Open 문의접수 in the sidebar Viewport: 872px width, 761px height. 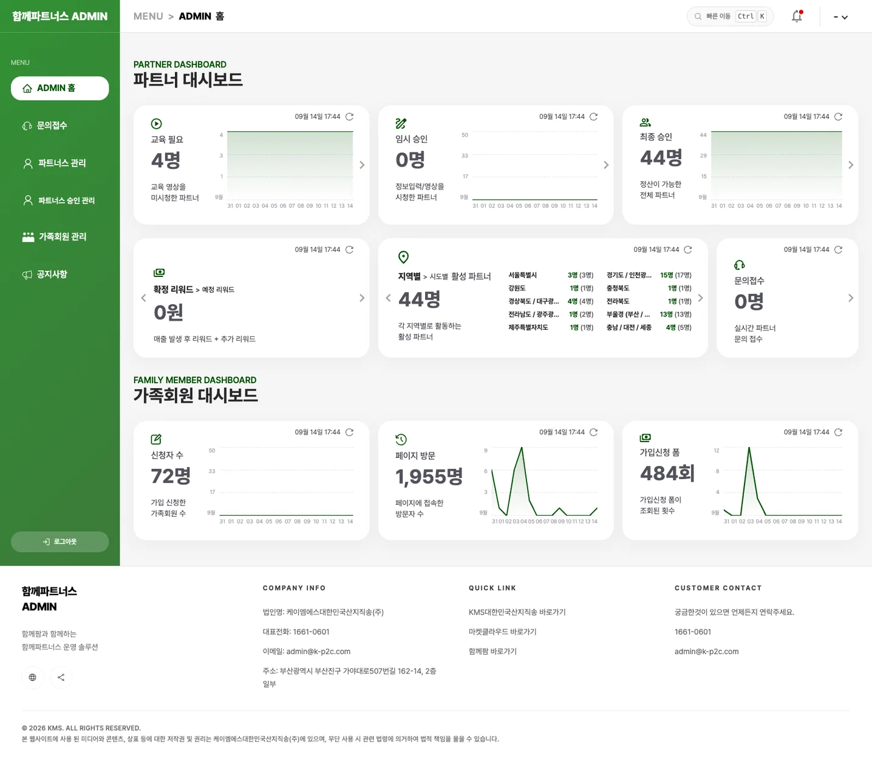point(60,126)
